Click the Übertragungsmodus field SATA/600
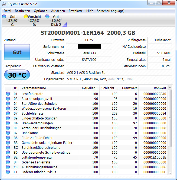177x180 pixels. click(89, 59)
